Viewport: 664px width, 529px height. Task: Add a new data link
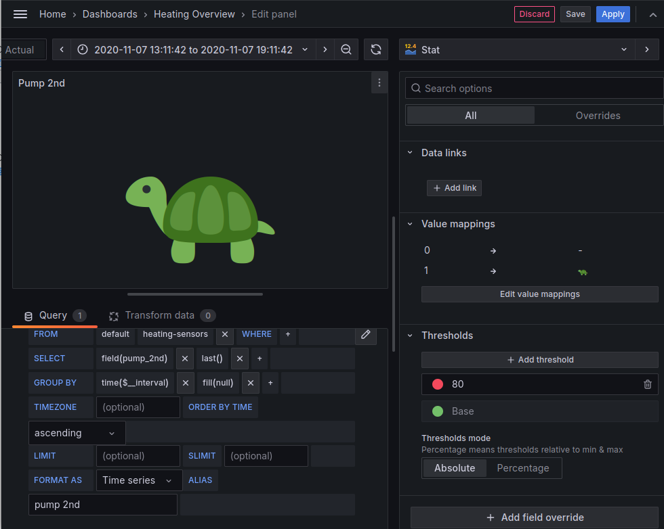(x=454, y=188)
